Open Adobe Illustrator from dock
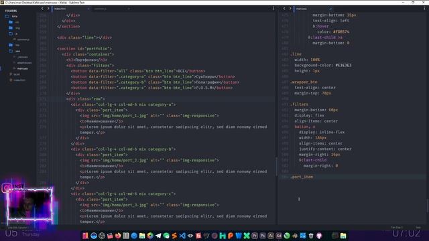429x241 pixels. tap(271, 236)
